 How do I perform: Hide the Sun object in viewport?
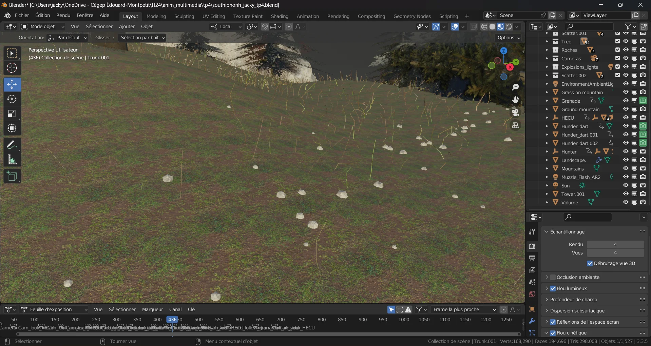(626, 185)
